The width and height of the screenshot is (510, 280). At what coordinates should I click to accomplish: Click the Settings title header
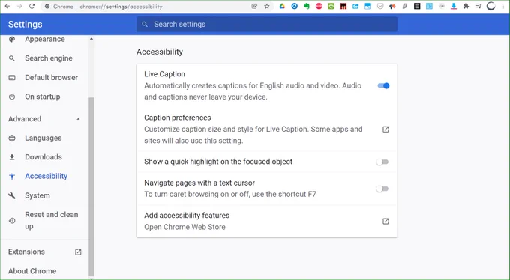pos(25,25)
